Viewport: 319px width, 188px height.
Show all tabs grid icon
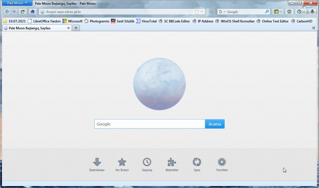coord(313,28)
